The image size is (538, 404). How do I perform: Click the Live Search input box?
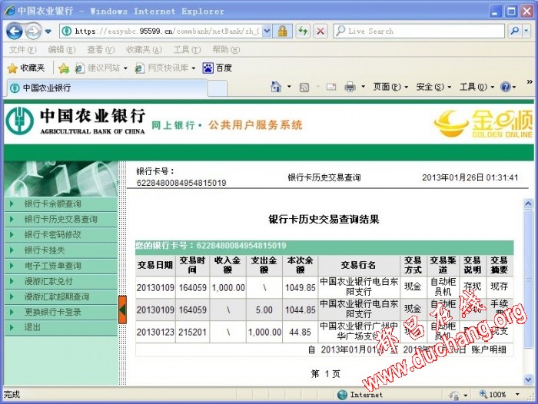click(419, 31)
